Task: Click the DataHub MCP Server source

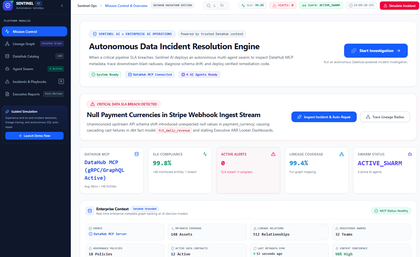Action: click(x=108, y=234)
